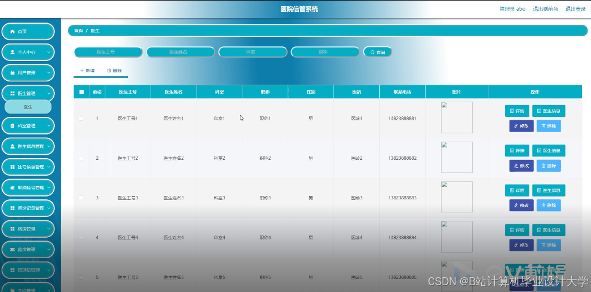Expand 药房管理 using its chevron
Image resolution: width=591 pixels, height=292 pixels.
[x=49, y=250]
